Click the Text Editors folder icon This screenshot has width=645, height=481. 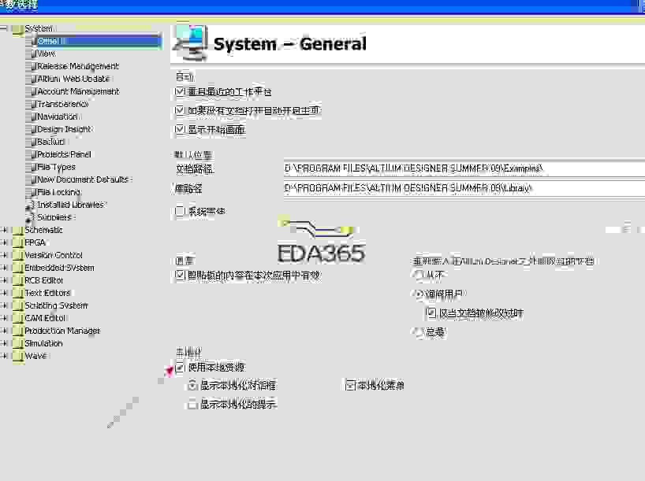click(17, 294)
